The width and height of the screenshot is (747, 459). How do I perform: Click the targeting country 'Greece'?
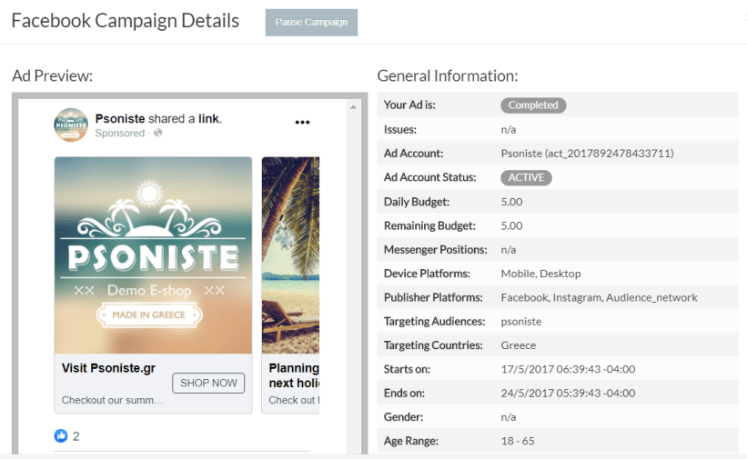point(519,345)
